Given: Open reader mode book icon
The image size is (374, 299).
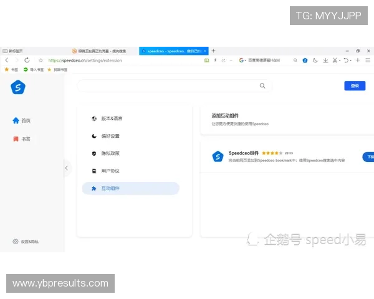Looking at the screenshot, I should (x=206, y=60).
